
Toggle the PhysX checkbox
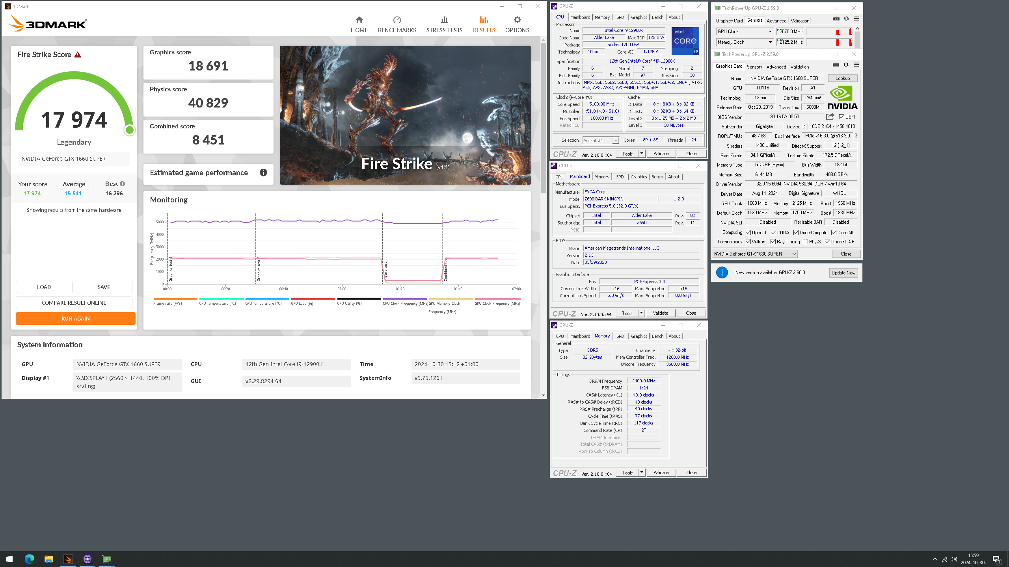(805, 242)
